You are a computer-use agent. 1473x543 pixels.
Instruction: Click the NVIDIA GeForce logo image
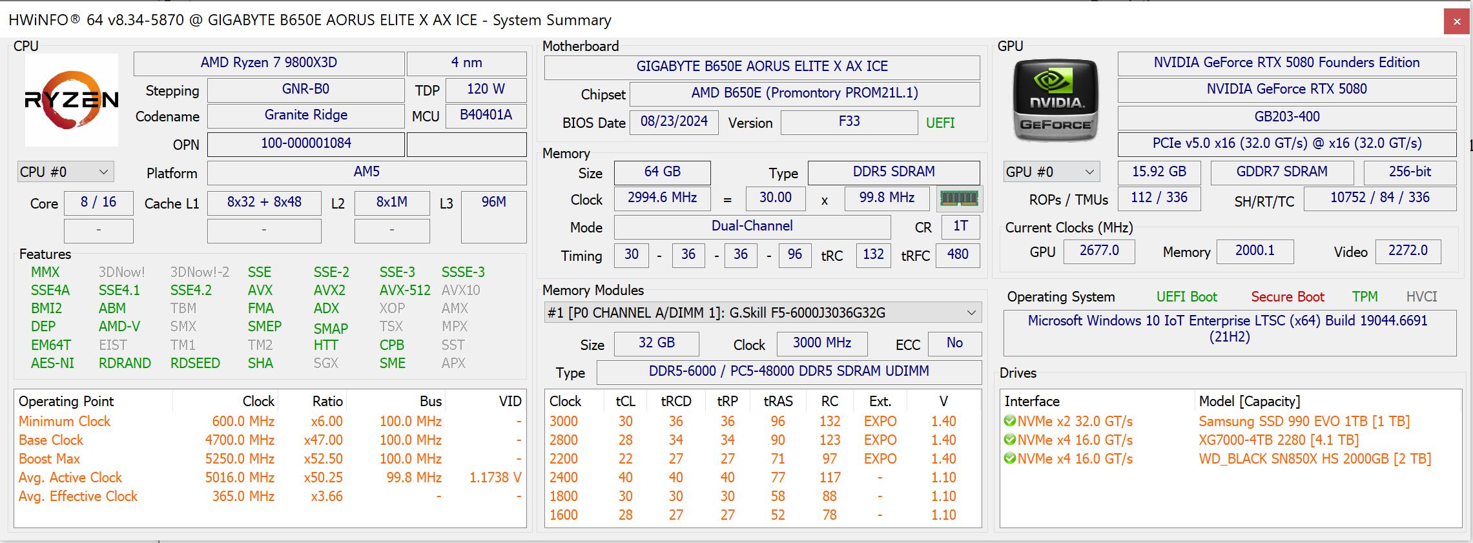pyautogui.click(x=1055, y=100)
